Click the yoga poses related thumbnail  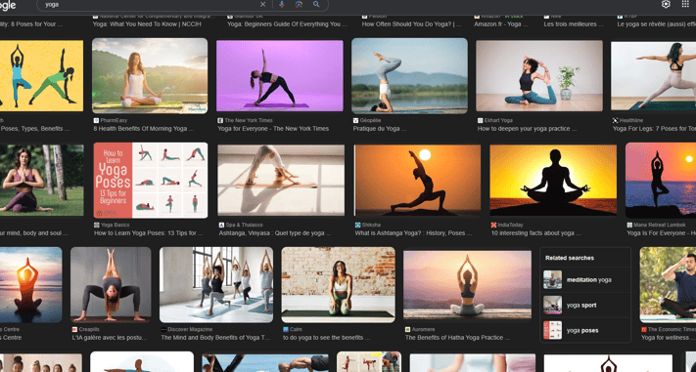(x=553, y=330)
